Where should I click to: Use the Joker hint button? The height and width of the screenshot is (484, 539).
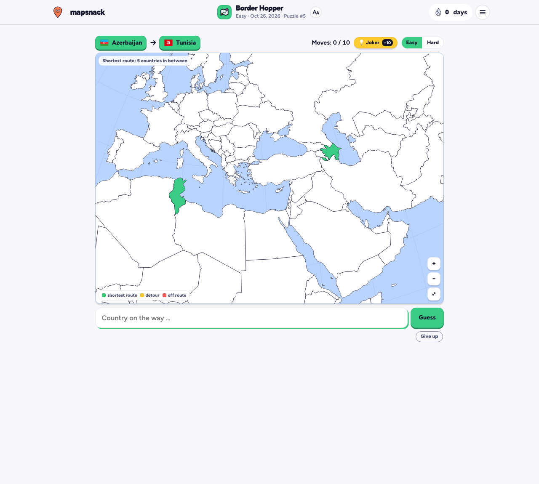[x=376, y=43]
